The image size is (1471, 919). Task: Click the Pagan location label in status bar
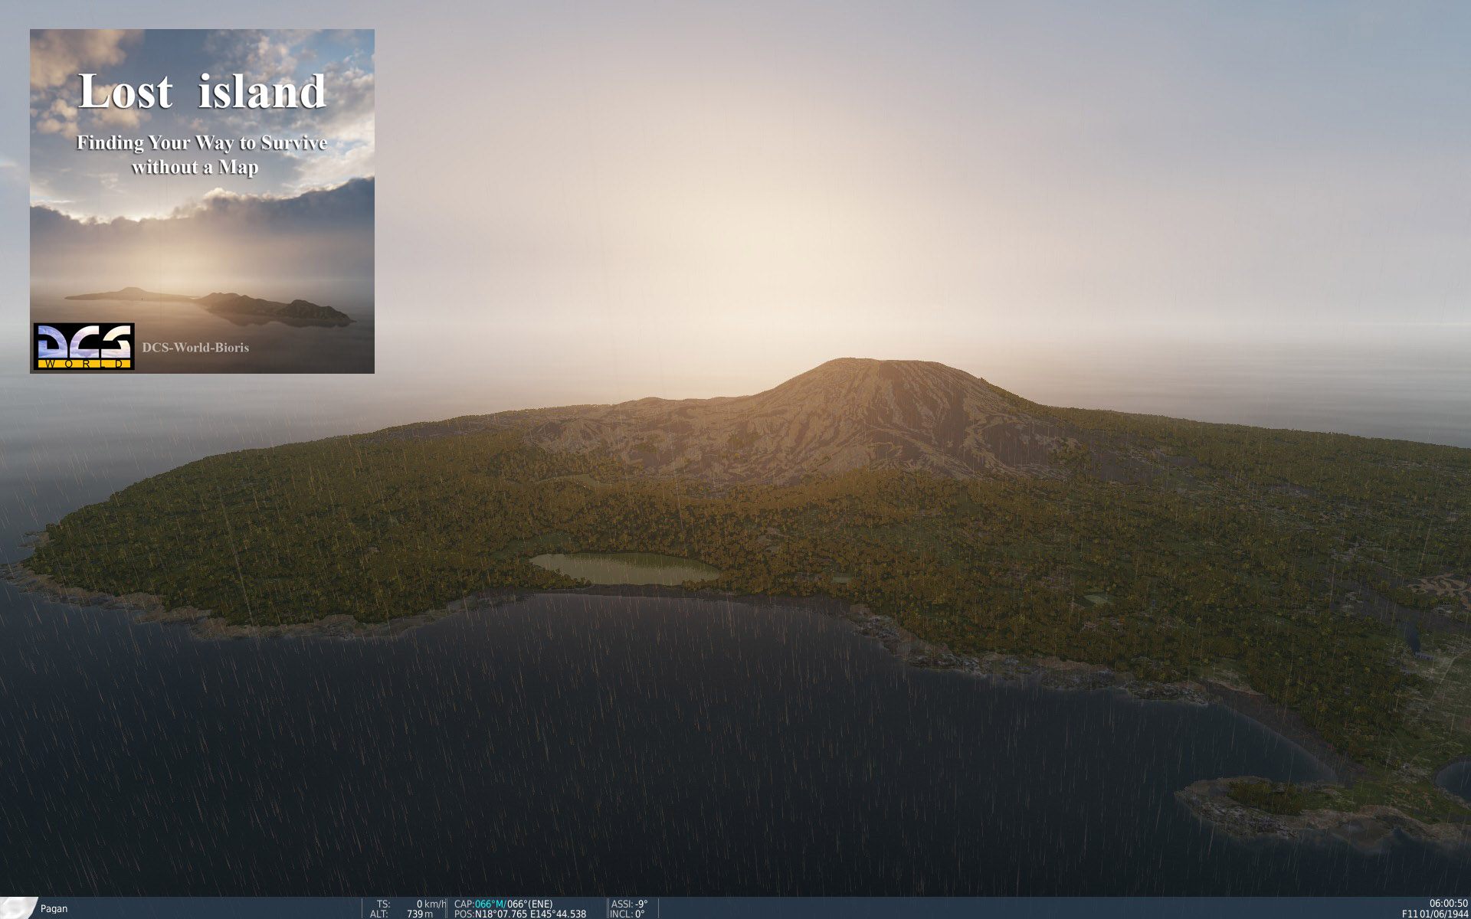[x=54, y=909]
